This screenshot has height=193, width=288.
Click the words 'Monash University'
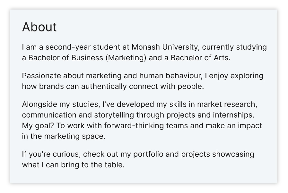pyautogui.click(x=165, y=47)
